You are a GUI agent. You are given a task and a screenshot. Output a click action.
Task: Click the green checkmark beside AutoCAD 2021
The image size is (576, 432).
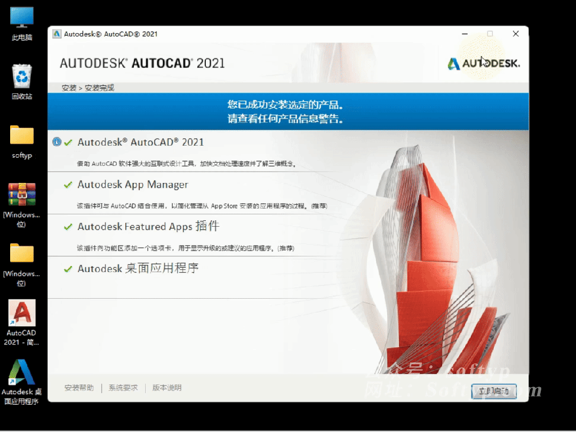point(68,142)
